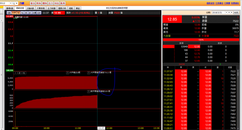
Task: Click the 2018/3/31 date field
Action: (218, 12)
